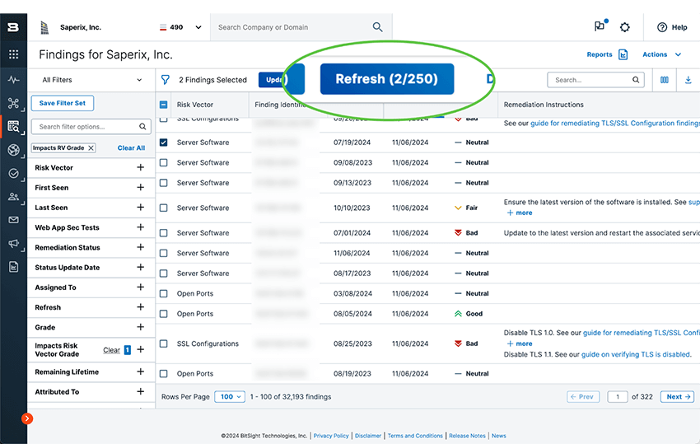Viewport: 700px width, 444px height.
Task: Check Server Software row dated 09/08/2023
Action: [x=163, y=162]
